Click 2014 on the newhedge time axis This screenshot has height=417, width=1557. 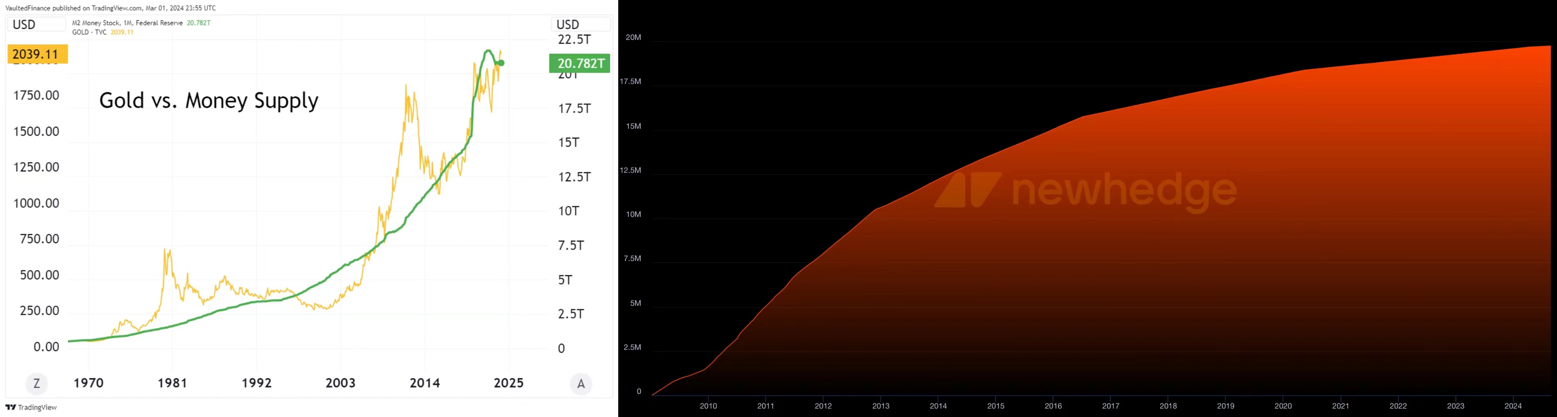point(938,406)
